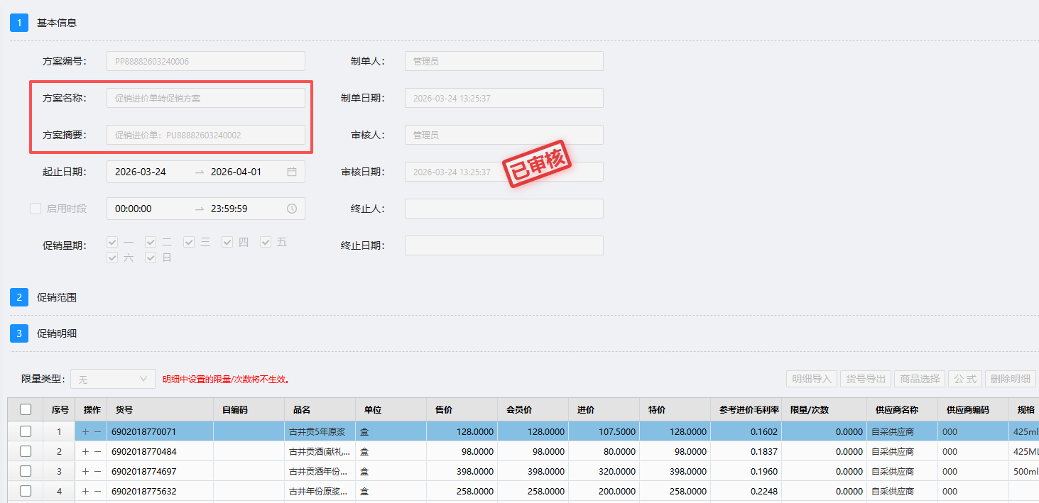Screen dimensions: 1039x503
Task: Click the 明细导入 button
Action: point(812,379)
